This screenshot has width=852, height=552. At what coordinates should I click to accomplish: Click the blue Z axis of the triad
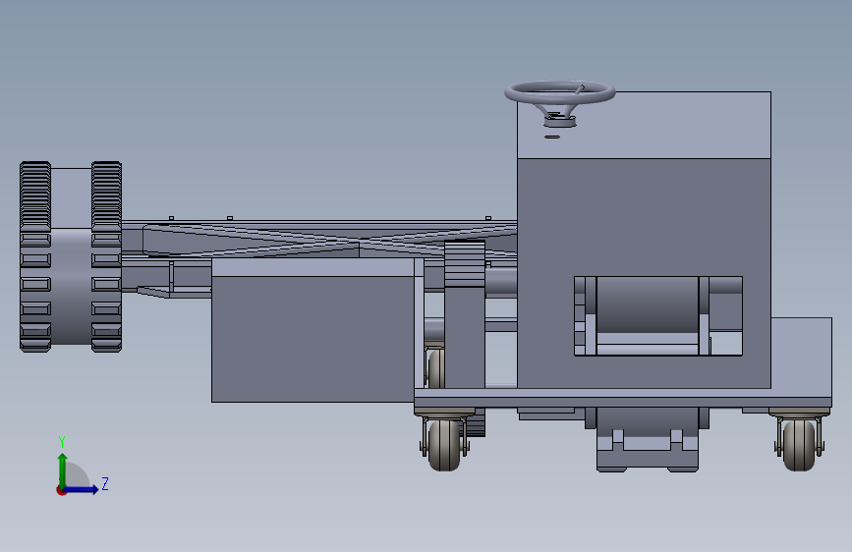pyautogui.click(x=82, y=489)
